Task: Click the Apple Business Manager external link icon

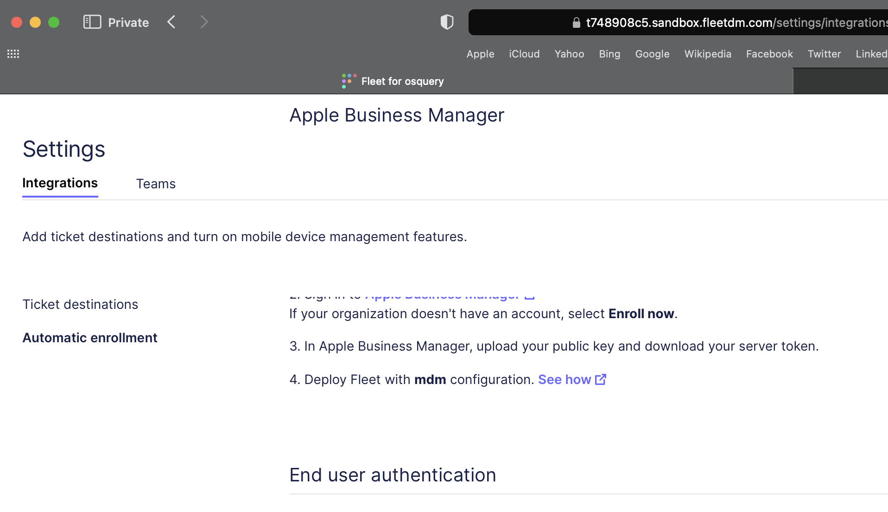Action: pos(529,294)
